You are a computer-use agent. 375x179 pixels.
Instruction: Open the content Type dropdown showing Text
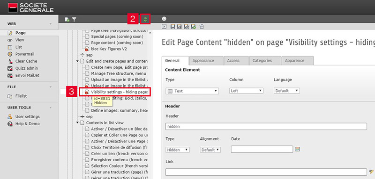[x=192, y=91]
